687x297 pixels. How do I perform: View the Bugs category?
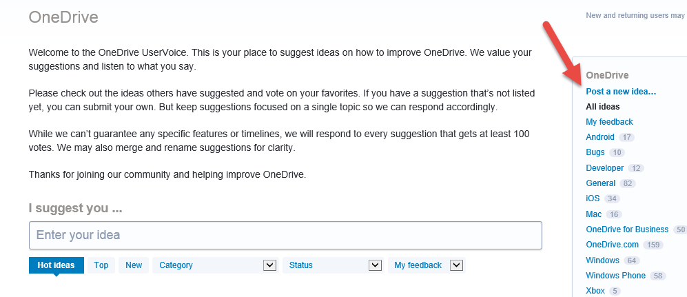click(595, 152)
